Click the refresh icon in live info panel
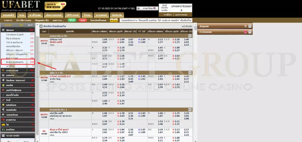302x142 pixels. [x=245, y=26]
